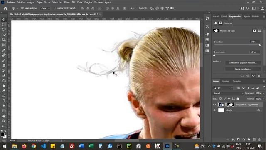Open the Selección menu
Viewport: 266px width, 150px height.
coord(57,2)
